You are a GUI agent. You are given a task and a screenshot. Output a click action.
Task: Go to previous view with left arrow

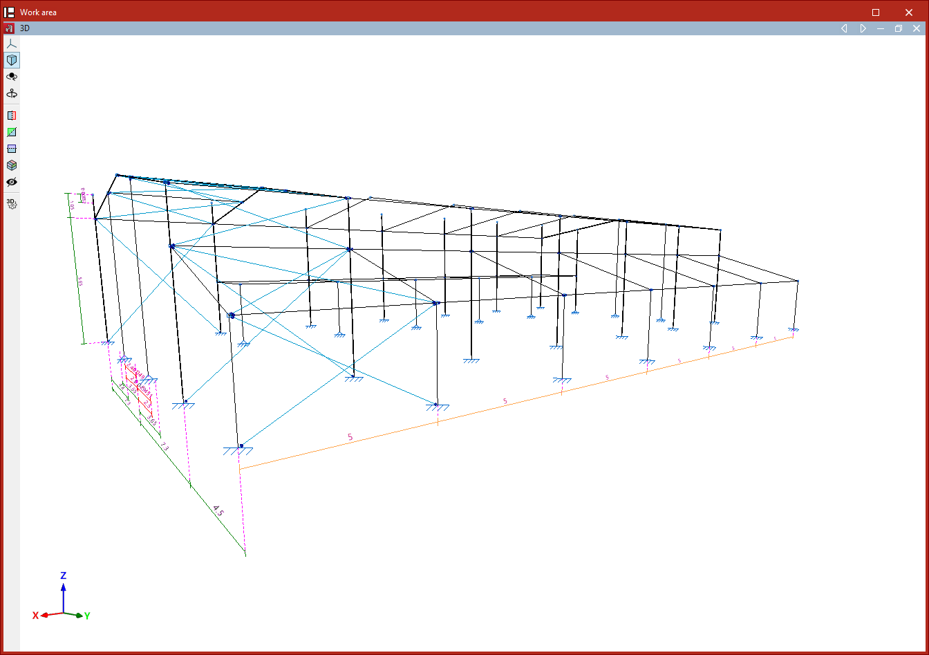point(844,28)
